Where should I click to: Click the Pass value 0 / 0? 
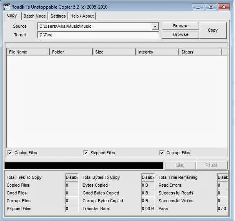tap(222, 209)
